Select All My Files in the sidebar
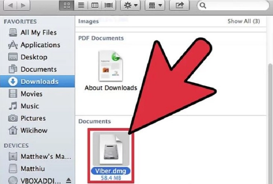 click(x=37, y=33)
